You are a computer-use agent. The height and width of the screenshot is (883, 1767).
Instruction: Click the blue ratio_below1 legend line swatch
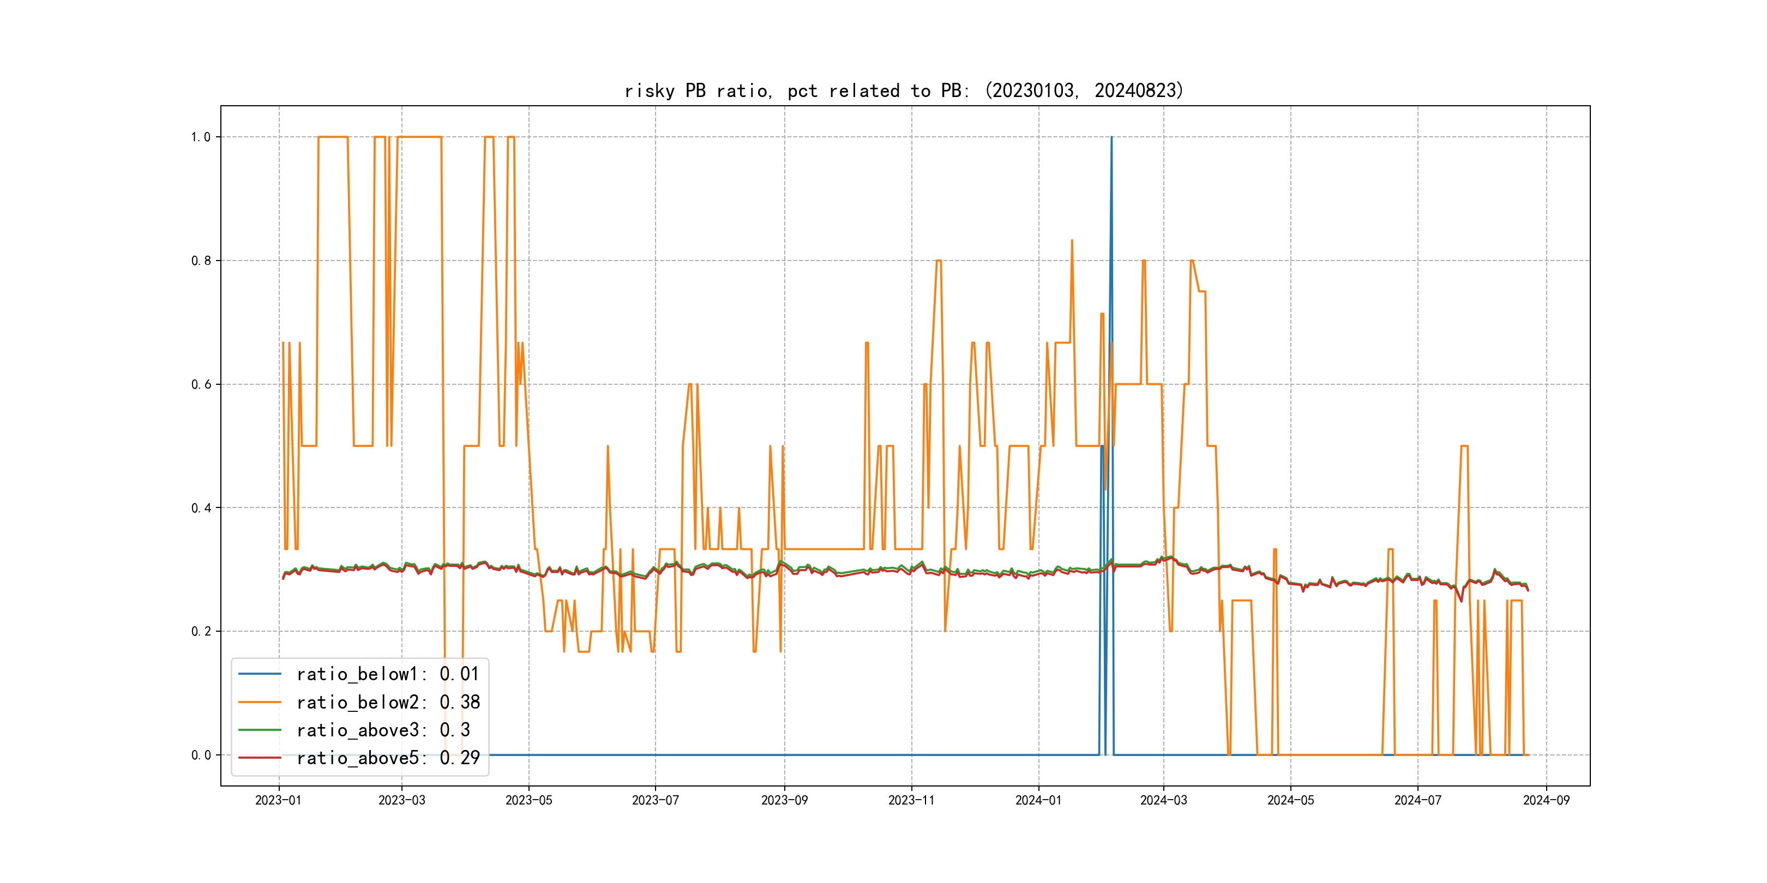(259, 674)
